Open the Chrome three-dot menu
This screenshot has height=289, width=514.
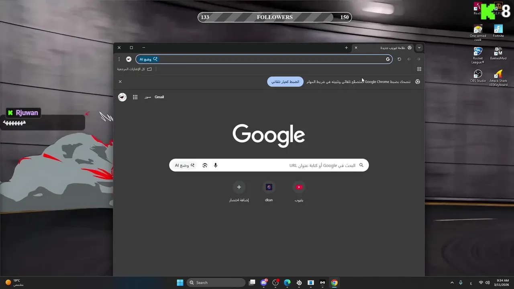[x=119, y=59]
